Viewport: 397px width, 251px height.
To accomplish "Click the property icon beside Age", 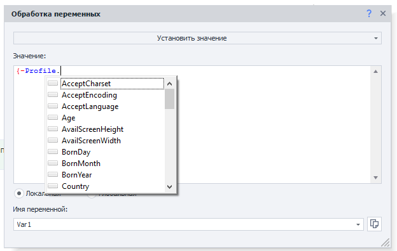I will 53,117.
